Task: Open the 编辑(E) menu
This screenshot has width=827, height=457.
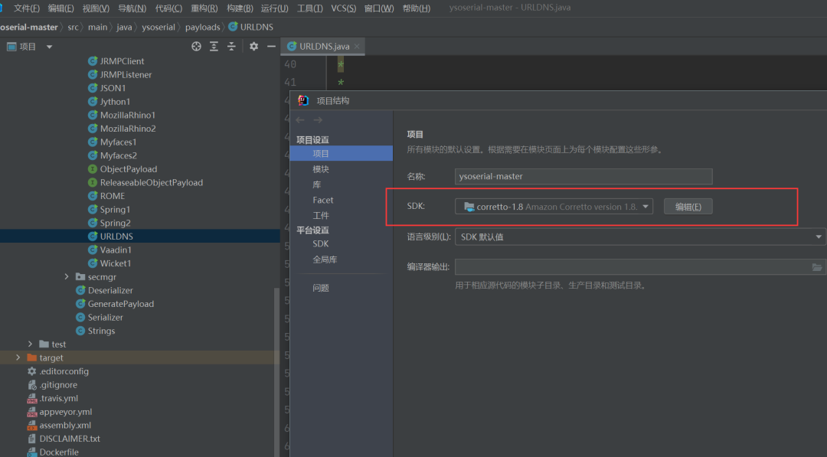Action: 60,8
